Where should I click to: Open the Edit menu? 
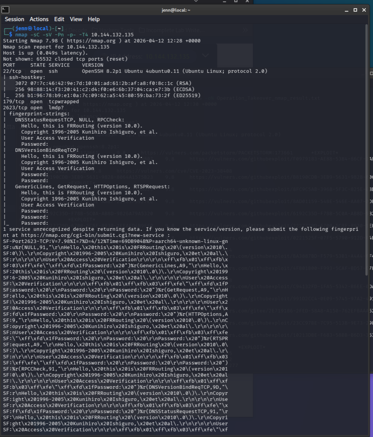(59, 19)
